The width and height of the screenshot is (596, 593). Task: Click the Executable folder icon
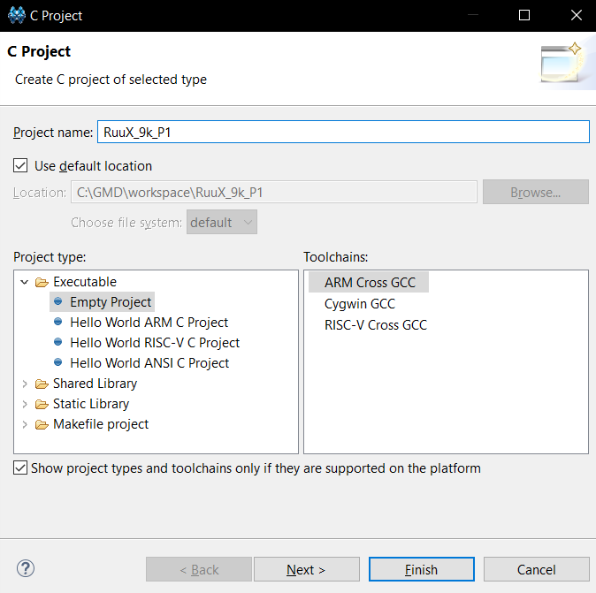(x=42, y=282)
